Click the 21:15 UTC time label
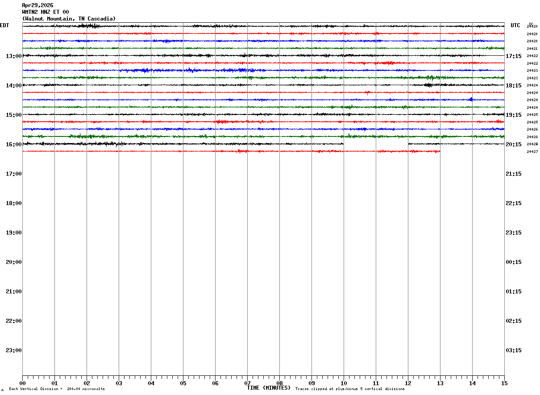 click(x=514, y=174)
